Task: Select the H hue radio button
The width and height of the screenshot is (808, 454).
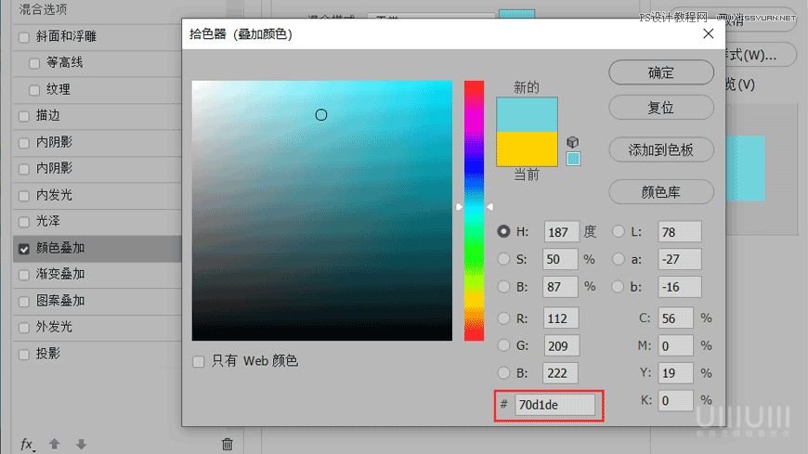Action: click(503, 232)
